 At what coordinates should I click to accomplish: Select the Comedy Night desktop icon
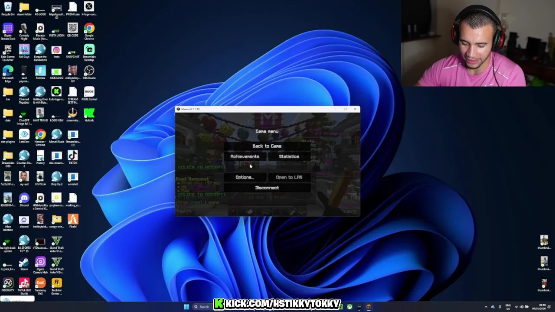pos(24,32)
